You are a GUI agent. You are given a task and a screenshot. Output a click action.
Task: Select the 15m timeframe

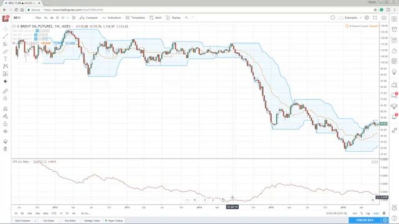click(x=38, y=18)
